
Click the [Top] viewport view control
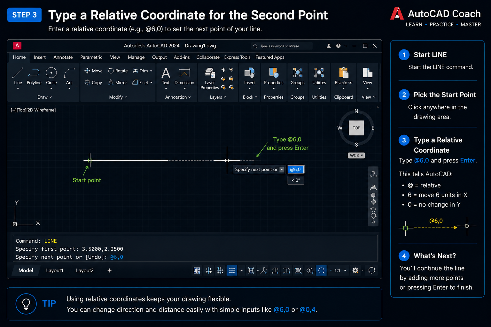[x=21, y=110]
